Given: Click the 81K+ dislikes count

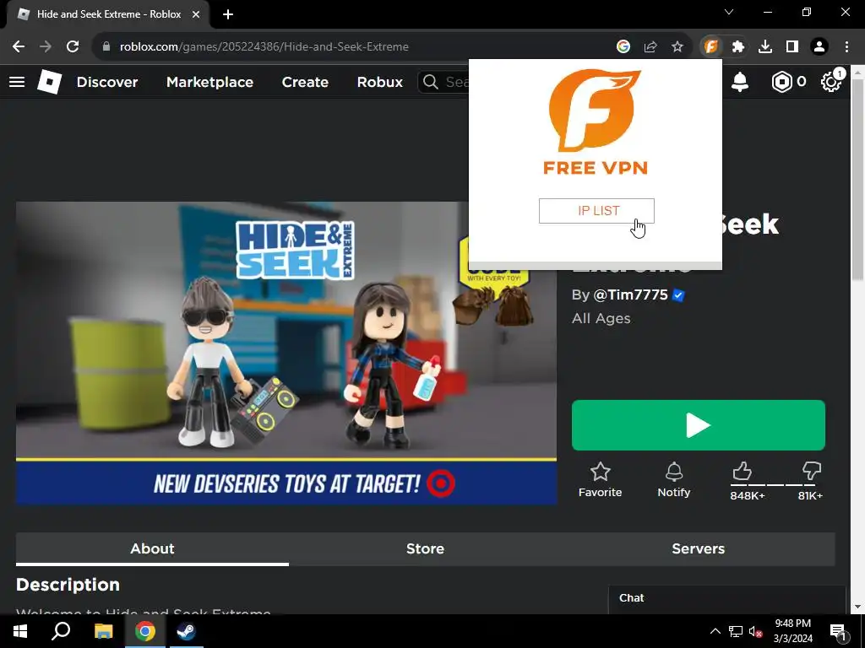Looking at the screenshot, I should pyautogui.click(x=810, y=495).
